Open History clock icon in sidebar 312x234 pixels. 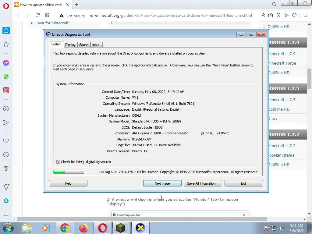(6, 154)
